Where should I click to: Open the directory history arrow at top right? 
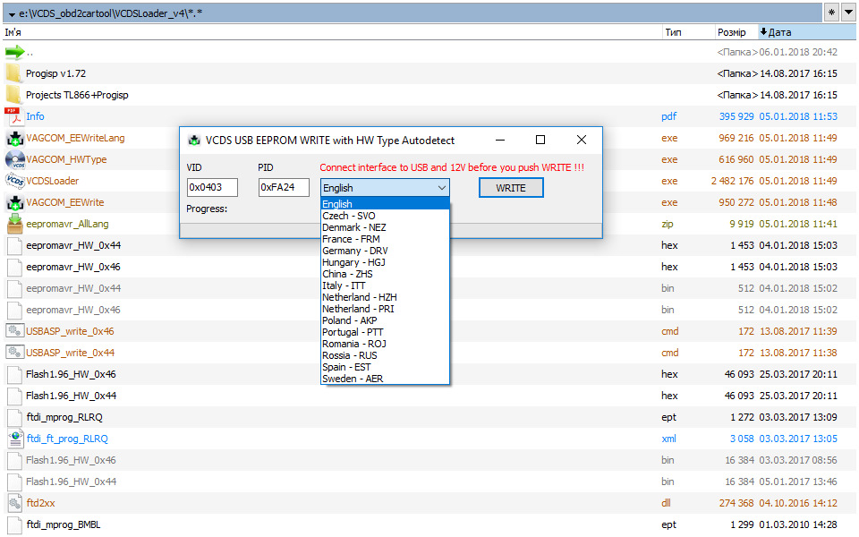coord(848,12)
